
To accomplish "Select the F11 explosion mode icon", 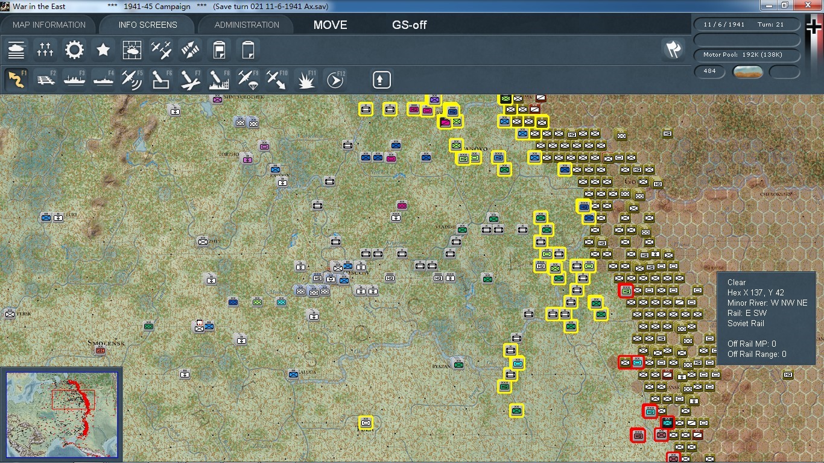I will [x=306, y=79].
